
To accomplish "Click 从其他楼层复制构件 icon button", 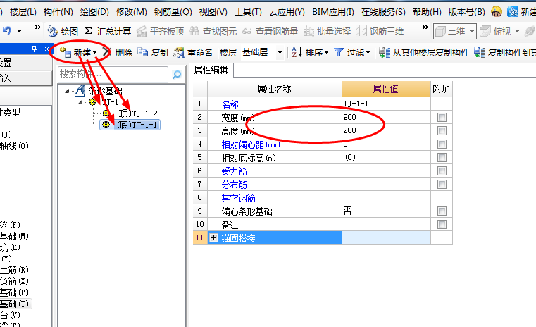I will 385,52.
